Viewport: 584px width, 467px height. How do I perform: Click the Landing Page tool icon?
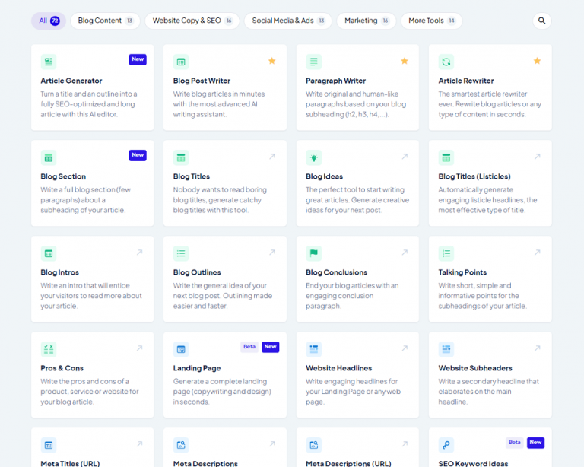click(x=181, y=349)
